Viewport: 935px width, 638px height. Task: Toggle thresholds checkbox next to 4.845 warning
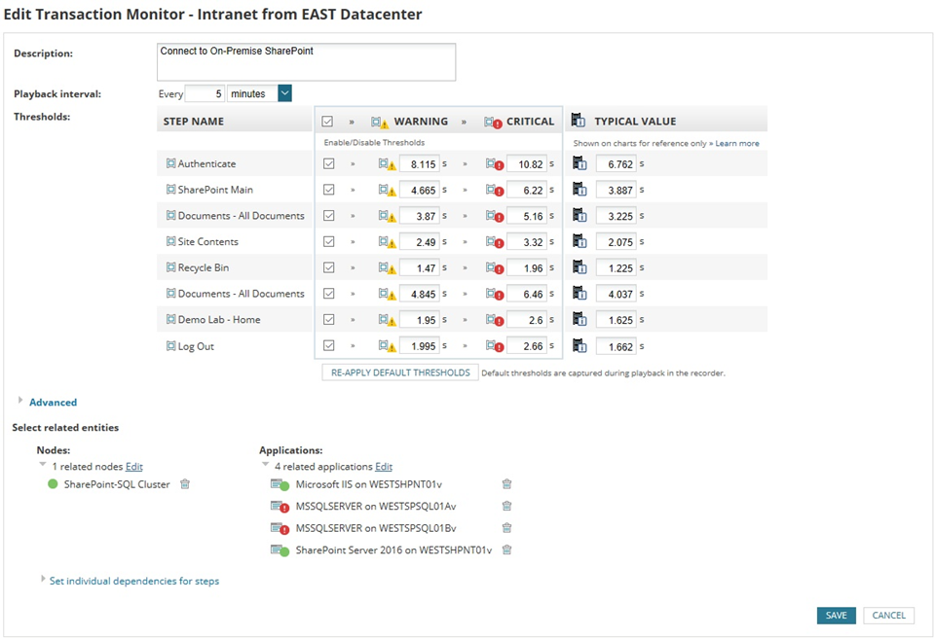coord(328,294)
